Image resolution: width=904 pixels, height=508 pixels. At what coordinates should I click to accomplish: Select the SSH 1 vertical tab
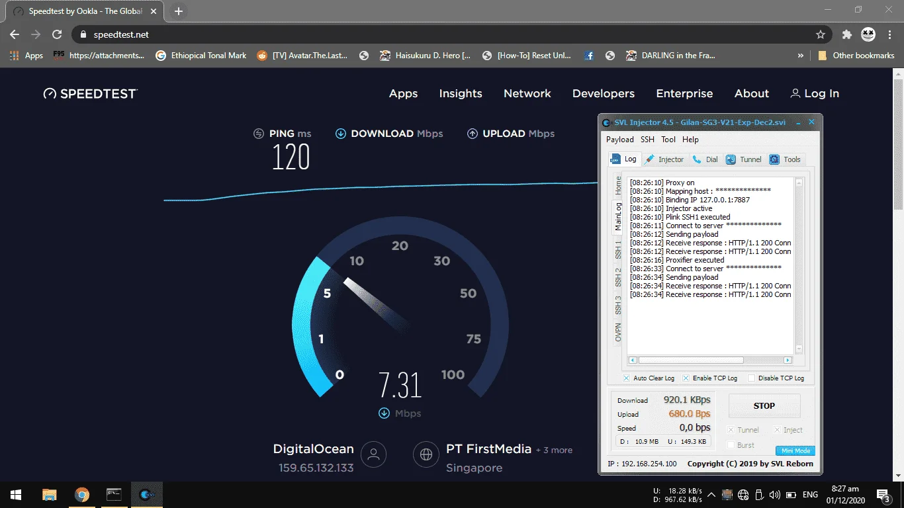(x=618, y=250)
